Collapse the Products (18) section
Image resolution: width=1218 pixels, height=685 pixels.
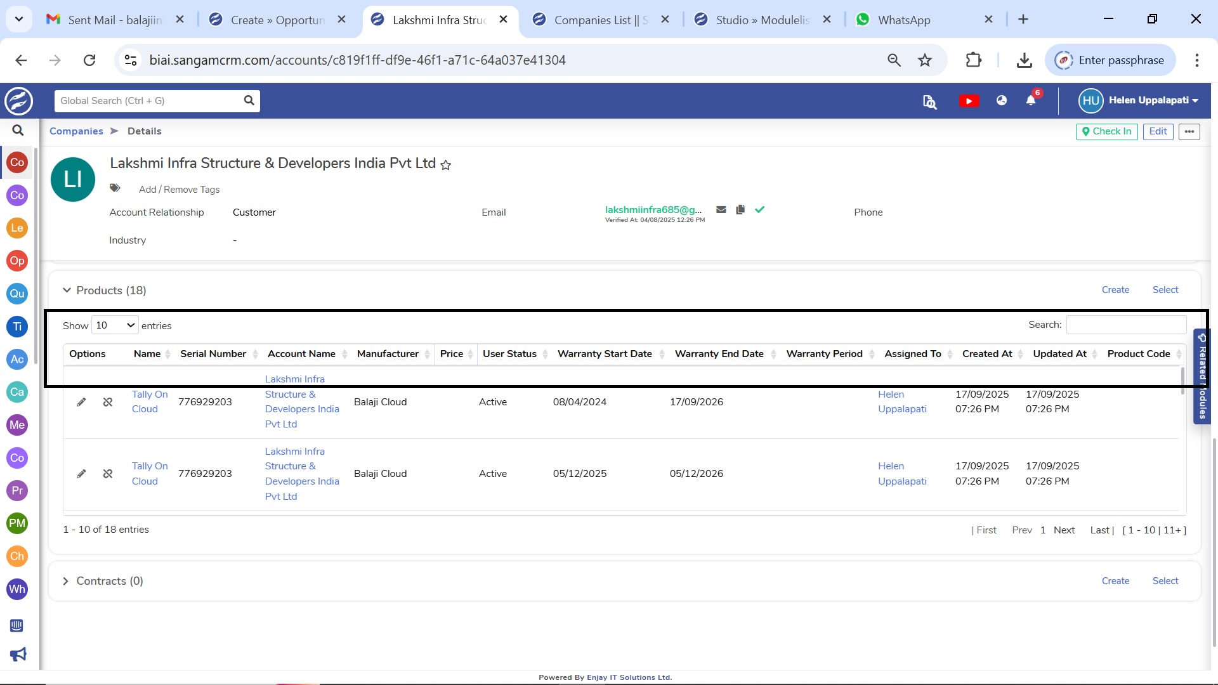tap(67, 290)
